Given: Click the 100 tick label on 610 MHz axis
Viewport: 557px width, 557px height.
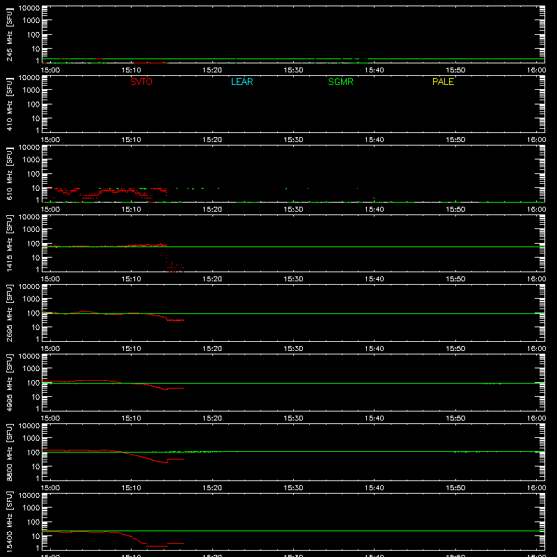Looking at the screenshot, I should click(x=33, y=174).
